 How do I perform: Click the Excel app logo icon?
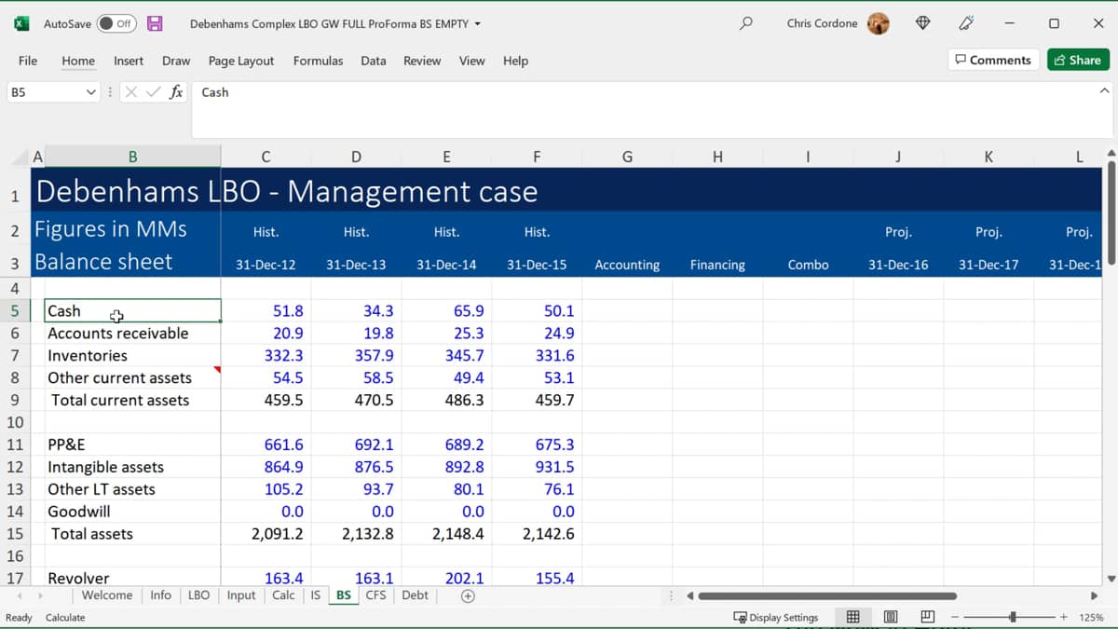[20, 23]
